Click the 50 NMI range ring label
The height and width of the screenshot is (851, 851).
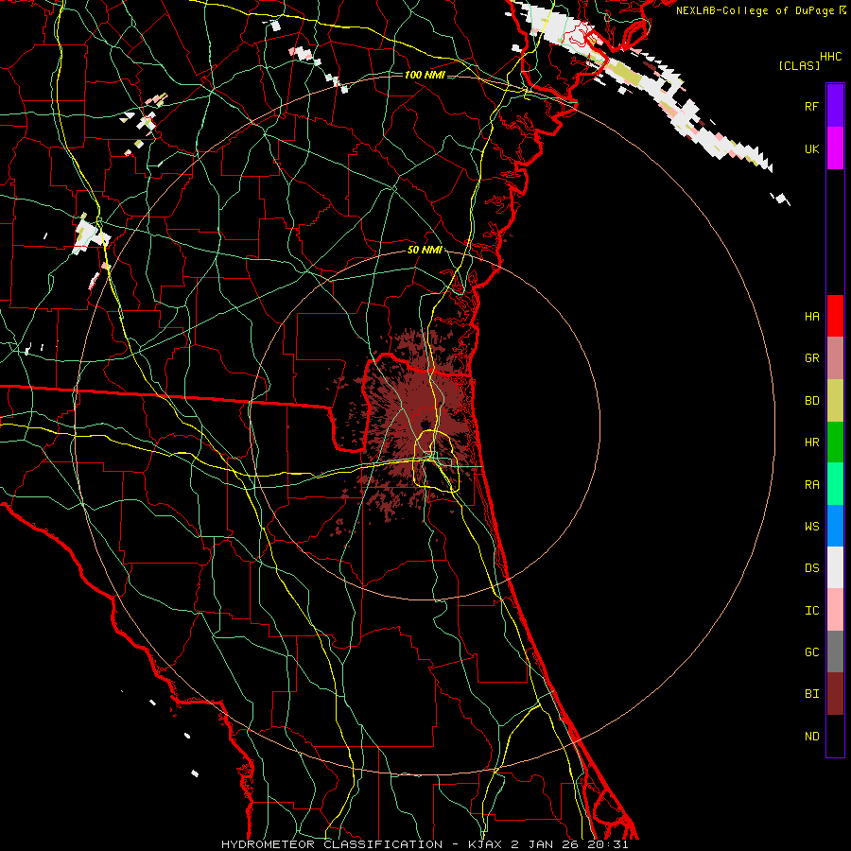coord(425,250)
